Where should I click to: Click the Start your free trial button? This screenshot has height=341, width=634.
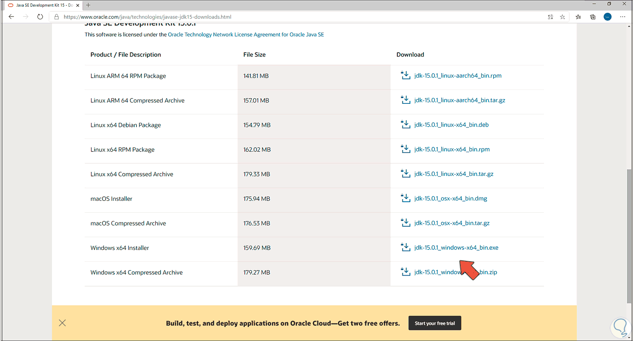coord(435,323)
